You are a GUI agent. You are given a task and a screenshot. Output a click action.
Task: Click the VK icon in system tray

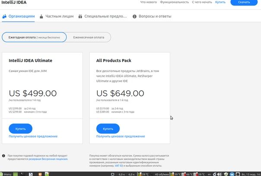[232, 174]
